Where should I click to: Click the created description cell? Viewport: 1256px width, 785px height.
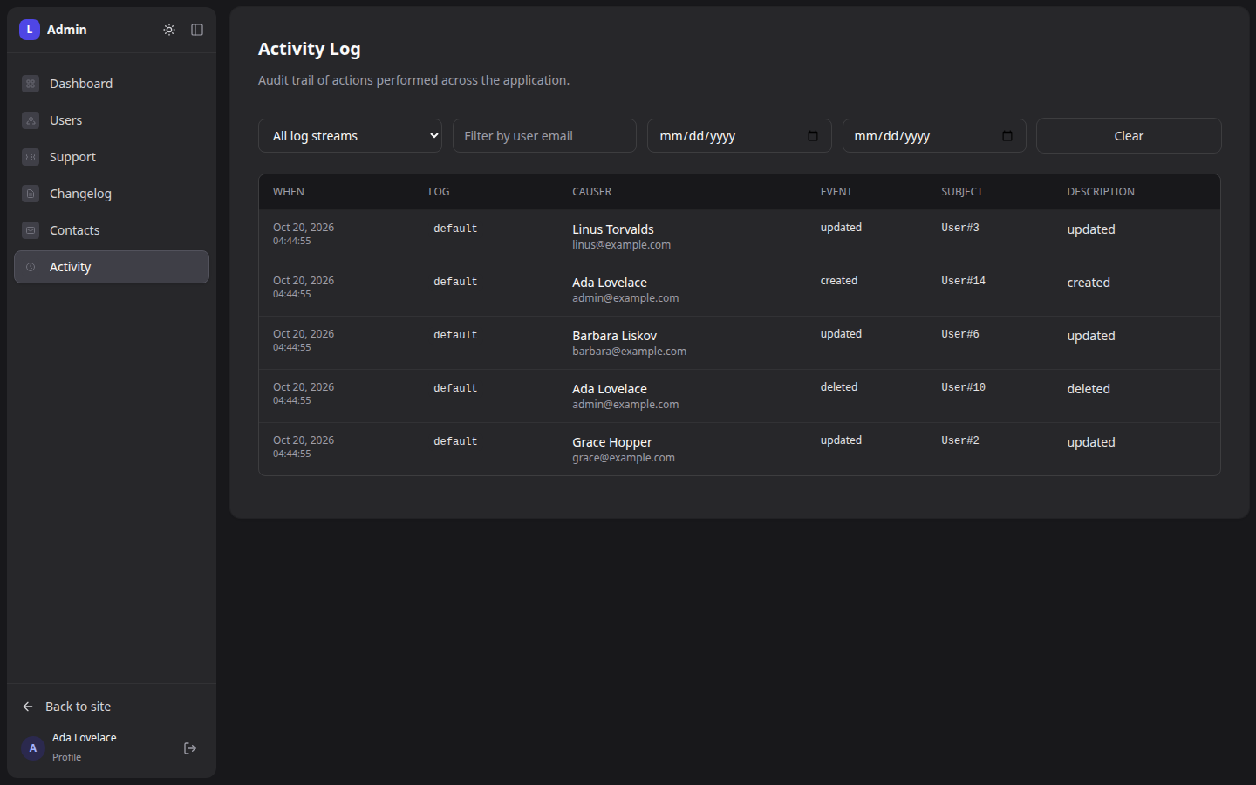click(x=1089, y=283)
